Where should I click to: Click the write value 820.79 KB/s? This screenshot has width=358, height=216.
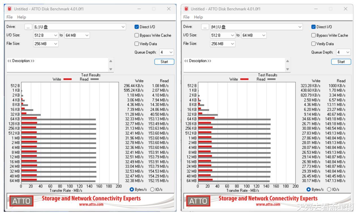click(x=310, y=95)
